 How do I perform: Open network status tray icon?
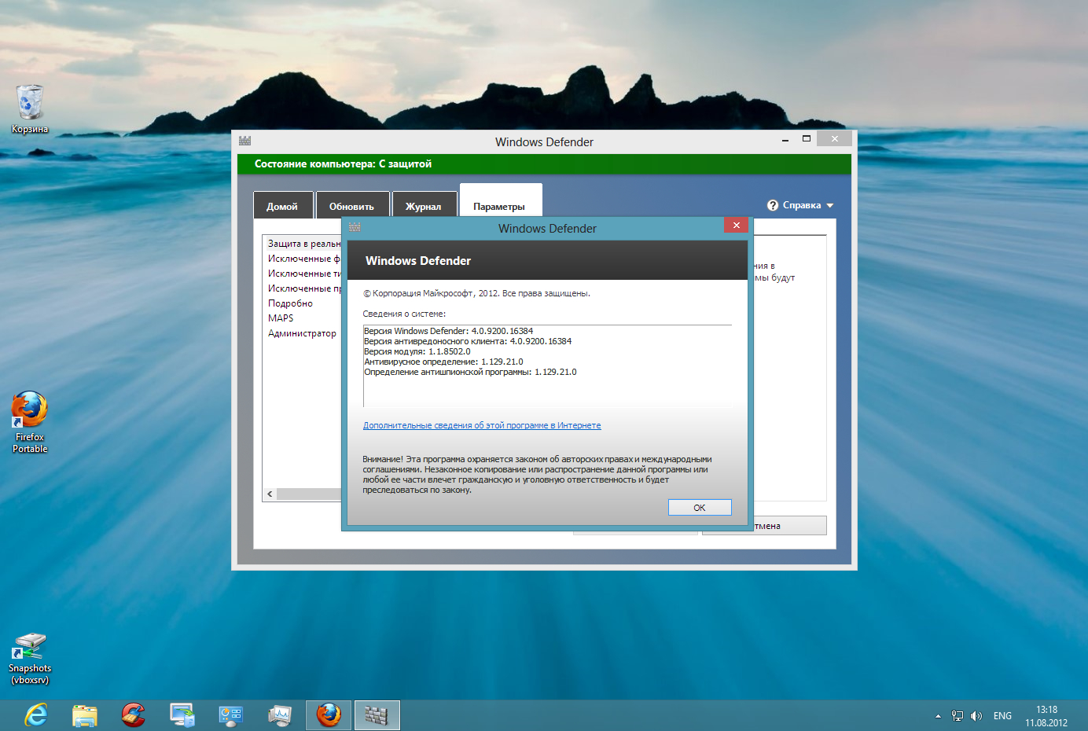point(957,716)
